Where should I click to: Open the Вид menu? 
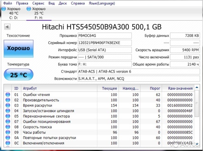coord(51,3)
